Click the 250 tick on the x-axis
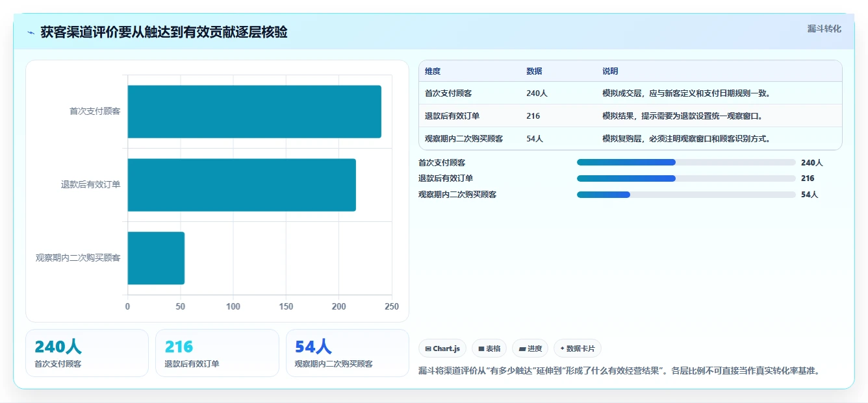Screen dimensions: 868x403 tap(392, 306)
